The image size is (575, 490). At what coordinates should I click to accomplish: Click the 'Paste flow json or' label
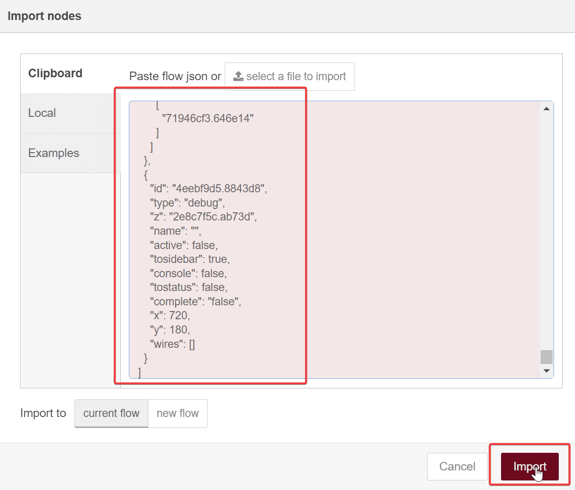(175, 76)
